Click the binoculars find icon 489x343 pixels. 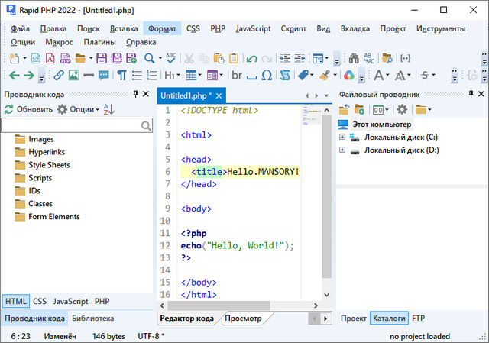353,58
